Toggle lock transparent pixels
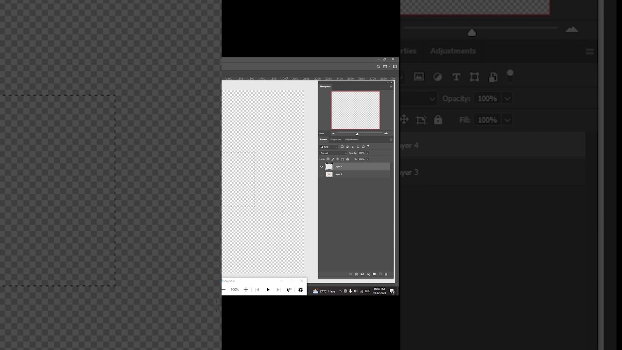 tap(328, 159)
